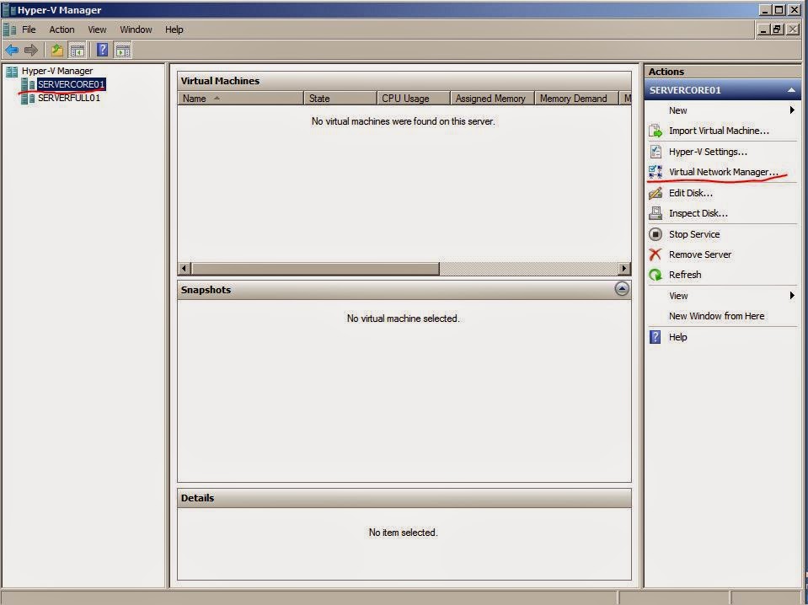Click the Up one level folder icon
The image size is (808, 605).
click(56, 50)
